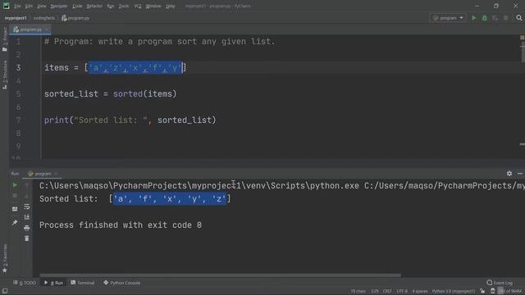
Task: Open the Project tool window sidebar
Action: click(5, 39)
